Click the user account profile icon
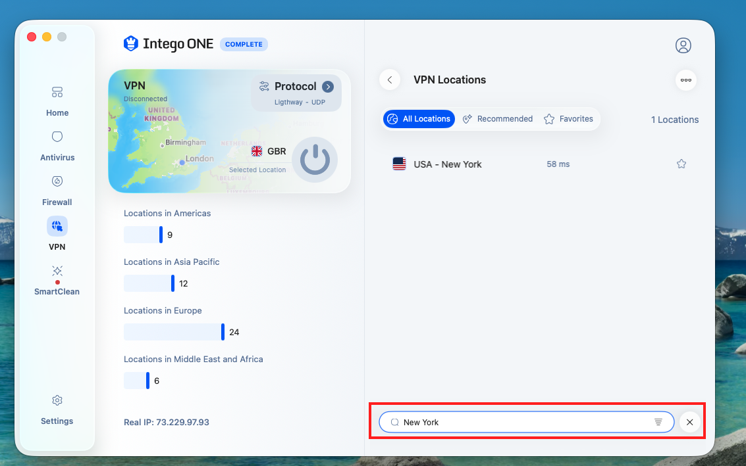 click(683, 45)
